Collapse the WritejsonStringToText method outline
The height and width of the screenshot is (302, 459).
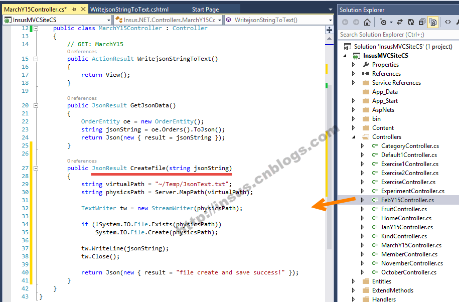point(36,59)
